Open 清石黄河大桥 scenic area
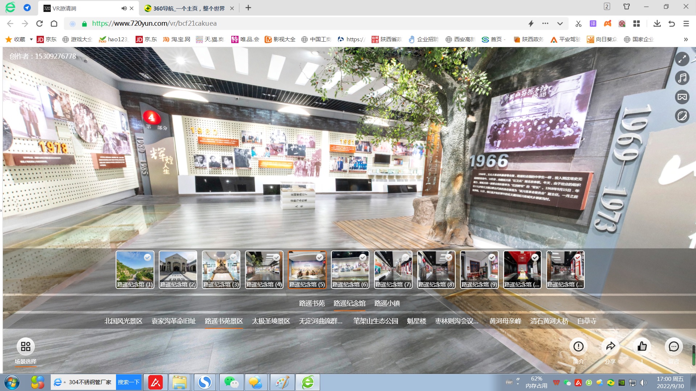Image resolution: width=696 pixels, height=391 pixels. (549, 321)
